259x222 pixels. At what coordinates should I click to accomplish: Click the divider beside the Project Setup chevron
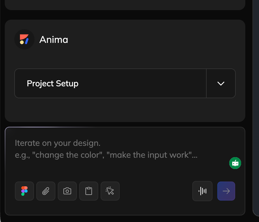click(206, 83)
